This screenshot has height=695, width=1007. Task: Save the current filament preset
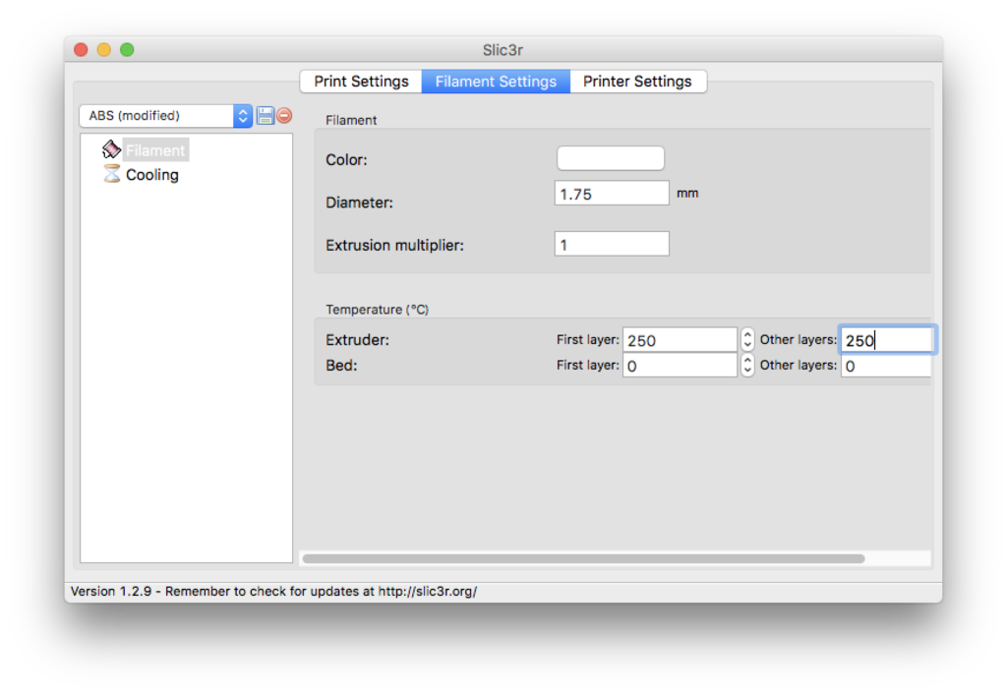click(265, 116)
